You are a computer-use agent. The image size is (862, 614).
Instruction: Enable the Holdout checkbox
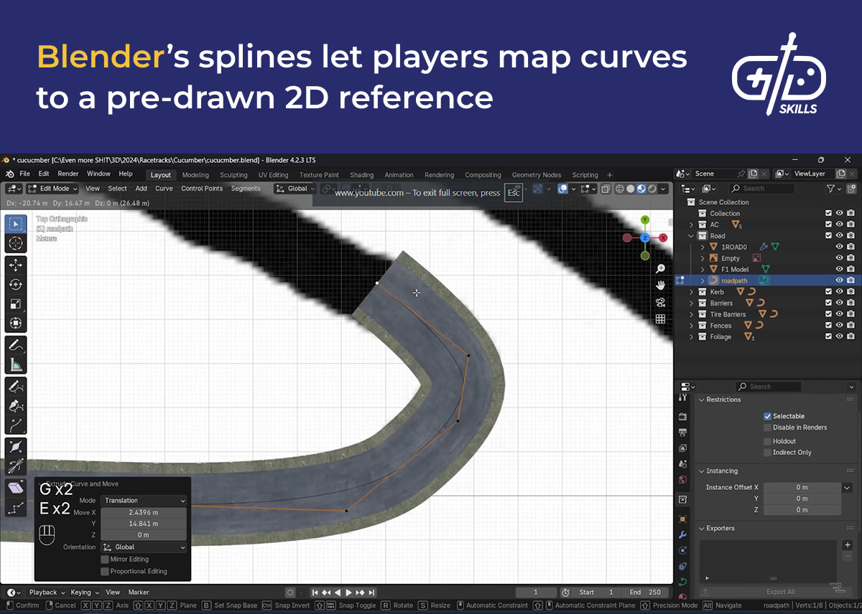click(x=767, y=441)
